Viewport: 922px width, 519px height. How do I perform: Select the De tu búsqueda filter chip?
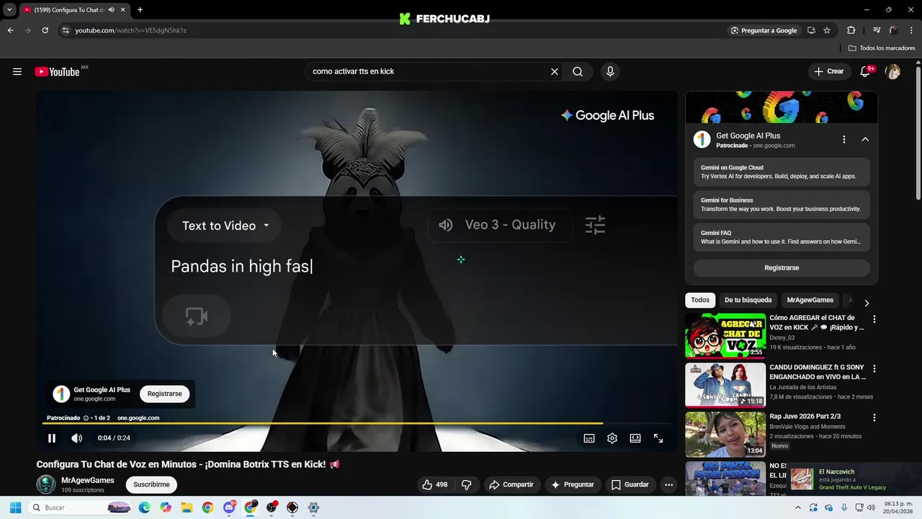pos(748,300)
